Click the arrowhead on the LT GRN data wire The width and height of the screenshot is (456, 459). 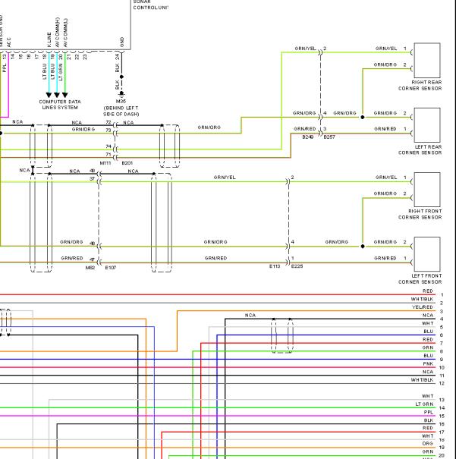(x=65, y=95)
